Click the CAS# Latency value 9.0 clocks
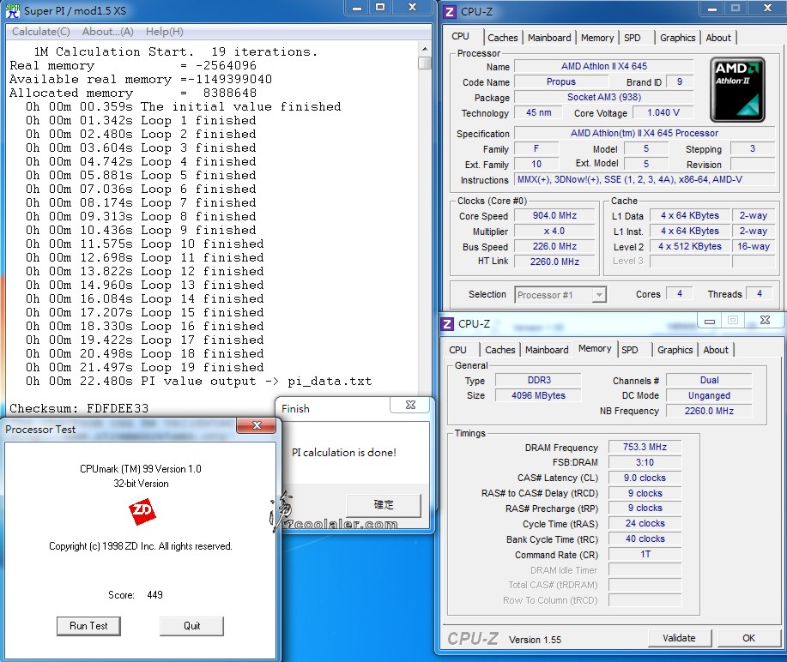The image size is (787, 662). click(645, 478)
